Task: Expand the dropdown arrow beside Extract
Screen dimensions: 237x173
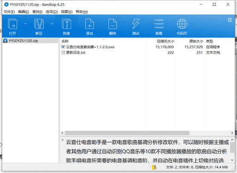Action: click(52, 24)
